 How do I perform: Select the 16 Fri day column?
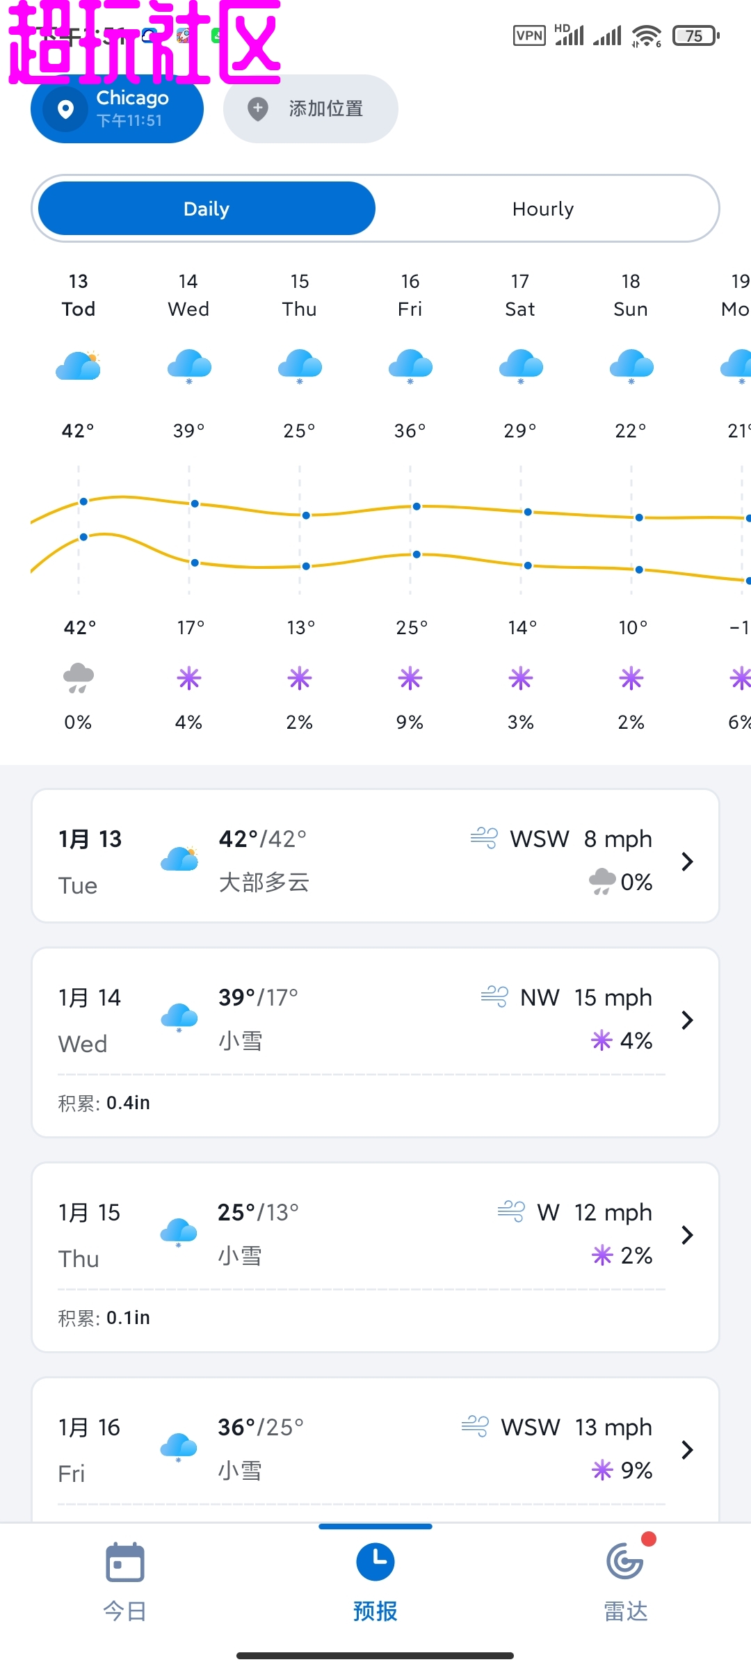(x=410, y=295)
